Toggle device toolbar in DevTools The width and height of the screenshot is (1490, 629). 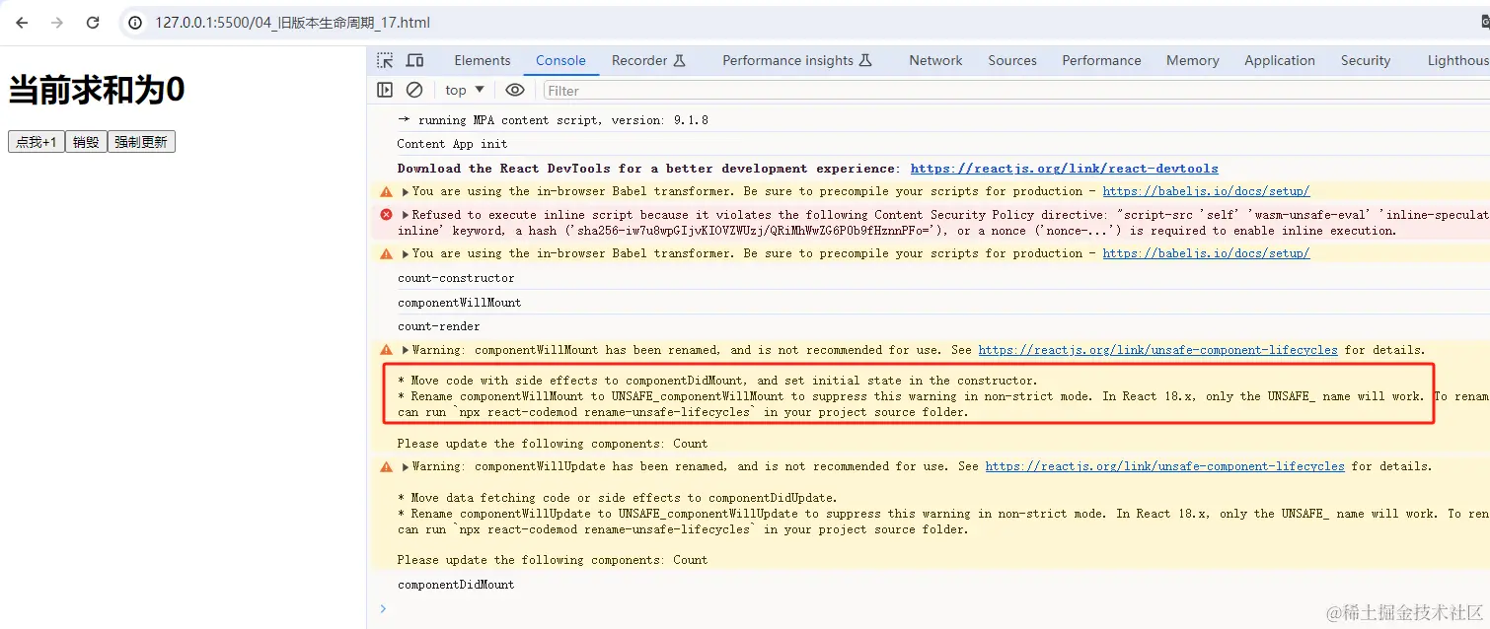tap(415, 60)
